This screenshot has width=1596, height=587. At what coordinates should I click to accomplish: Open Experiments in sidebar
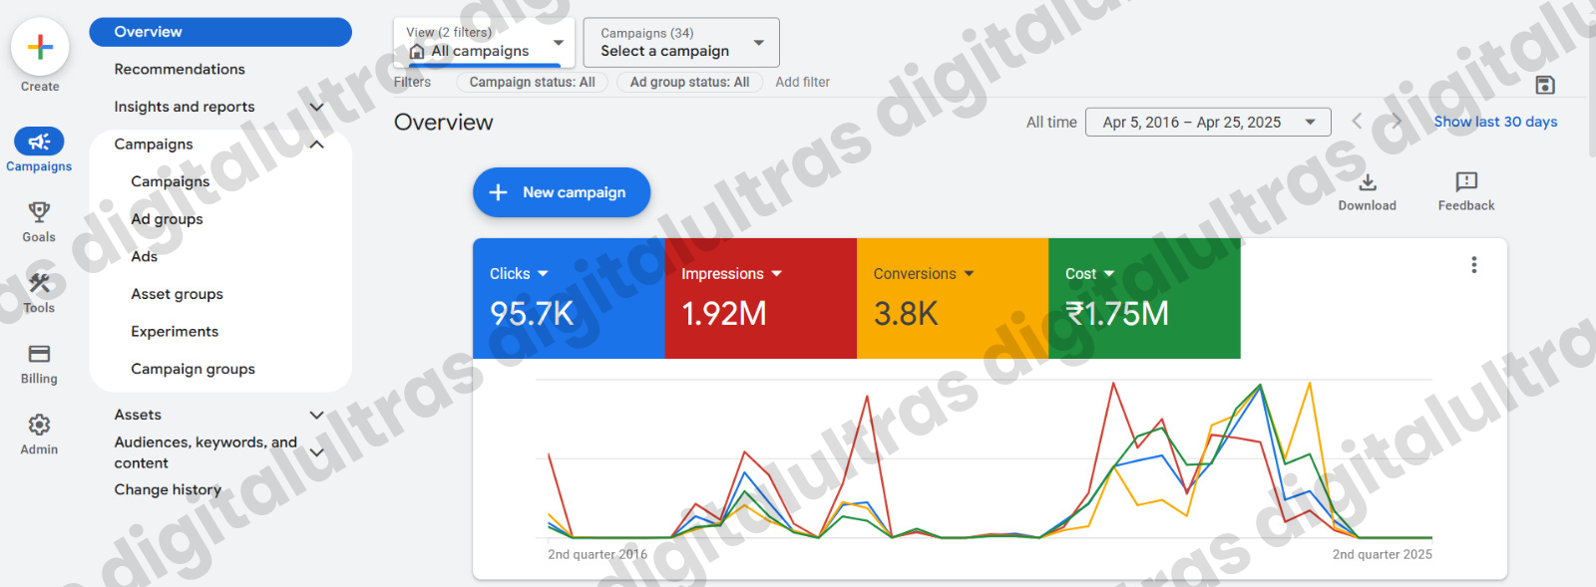(x=175, y=331)
